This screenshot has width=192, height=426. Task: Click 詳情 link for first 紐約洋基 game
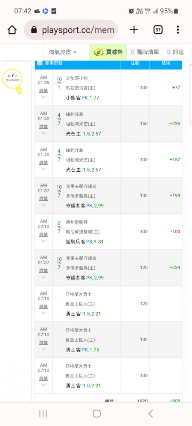click(44, 127)
